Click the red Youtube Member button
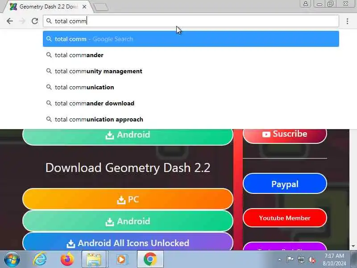The width and height of the screenshot is (357, 268). (x=285, y=218)
